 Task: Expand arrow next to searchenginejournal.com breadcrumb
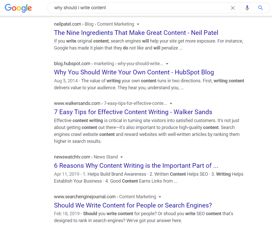pyautogui.click(x=160, y=197)
